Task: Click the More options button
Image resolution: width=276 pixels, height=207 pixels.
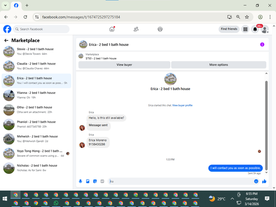Action: (219, 65)
